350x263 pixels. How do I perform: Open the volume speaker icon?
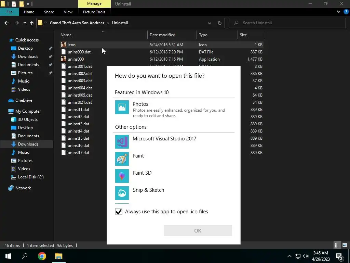pos(306,256)
